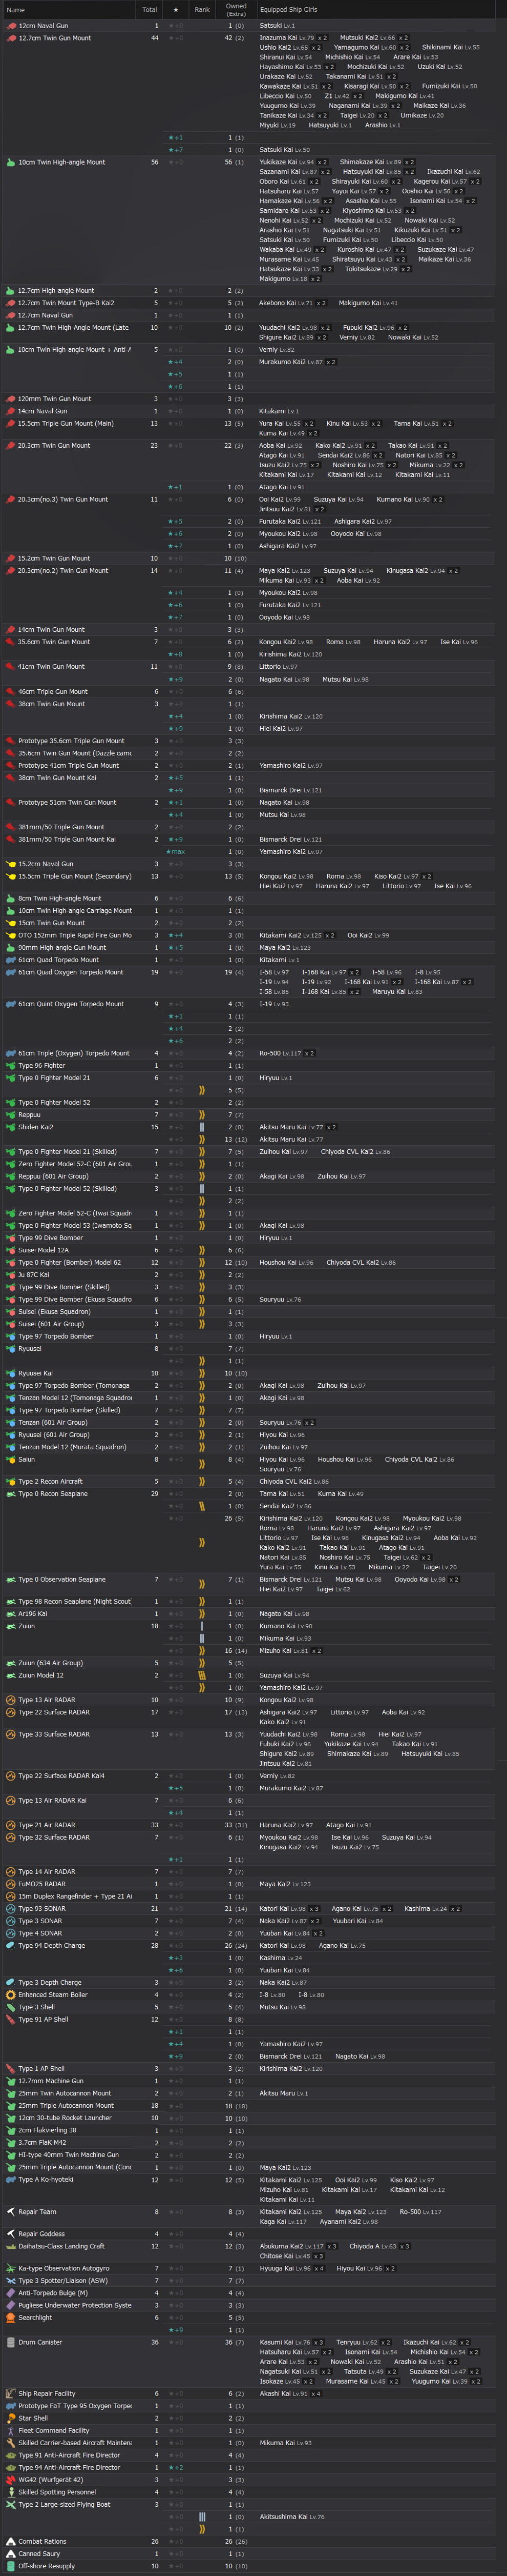Select the Ayanami Kai2 Lv.98 entry

(x=349, y=2222)
